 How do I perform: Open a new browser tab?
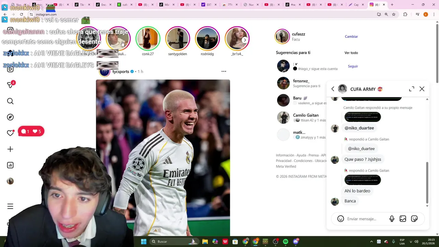392,5
